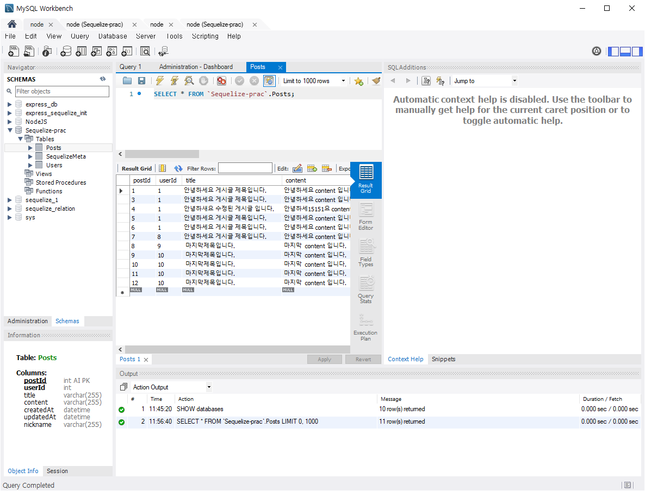This screenshot has width=645, height=491.
Task: Refresh the result grid data
Action: 178,168
